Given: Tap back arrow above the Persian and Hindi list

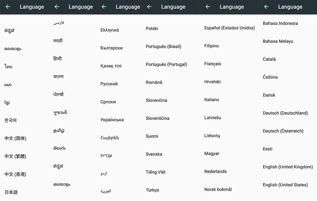Looking at the screenshot, I should (57, 7).
